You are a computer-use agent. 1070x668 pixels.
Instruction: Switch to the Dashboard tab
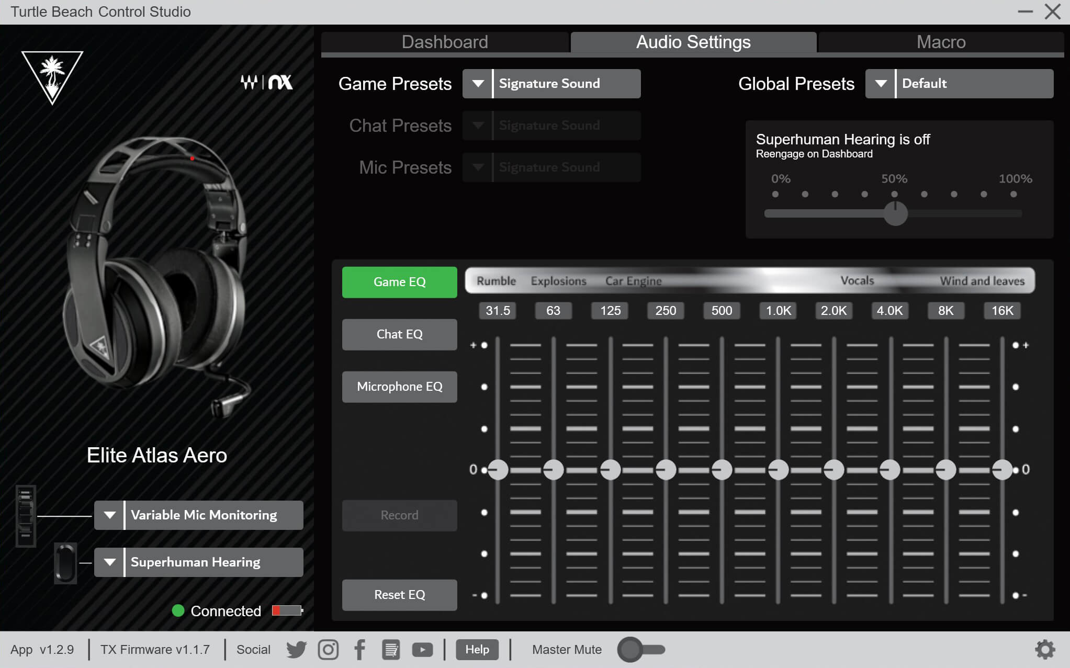(445, 42)
